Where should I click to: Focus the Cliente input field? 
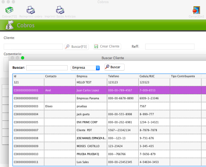33,47
